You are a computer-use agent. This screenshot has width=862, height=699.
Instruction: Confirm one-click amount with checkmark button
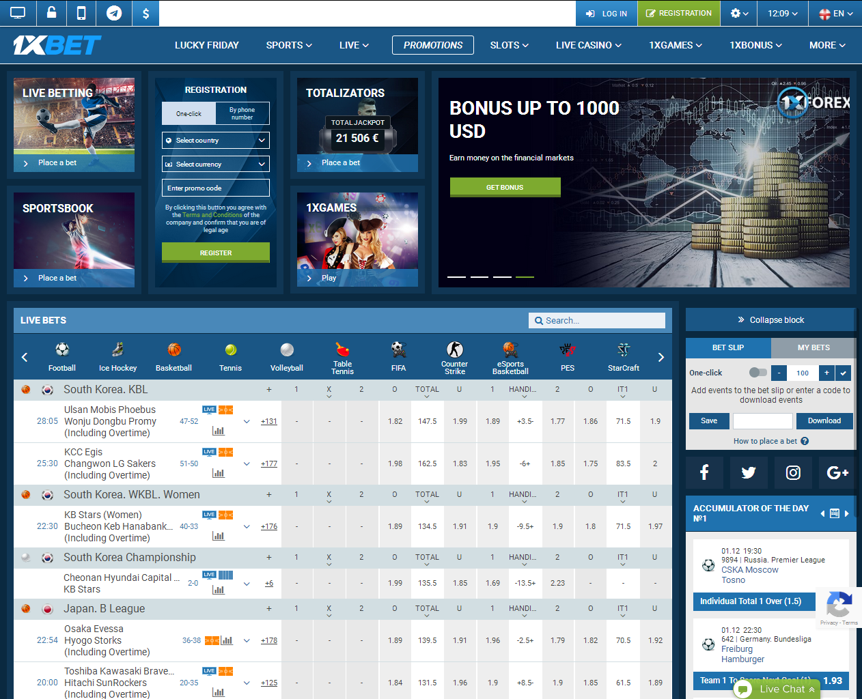pyautogui.click(x=844, y=373)
